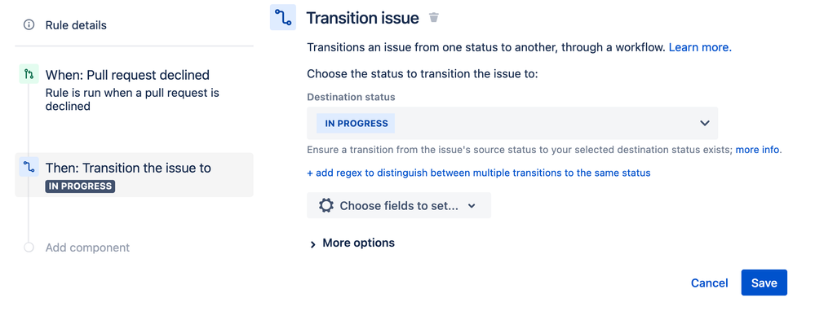Expand More options section
815x333 pixels.
point(352,243)
